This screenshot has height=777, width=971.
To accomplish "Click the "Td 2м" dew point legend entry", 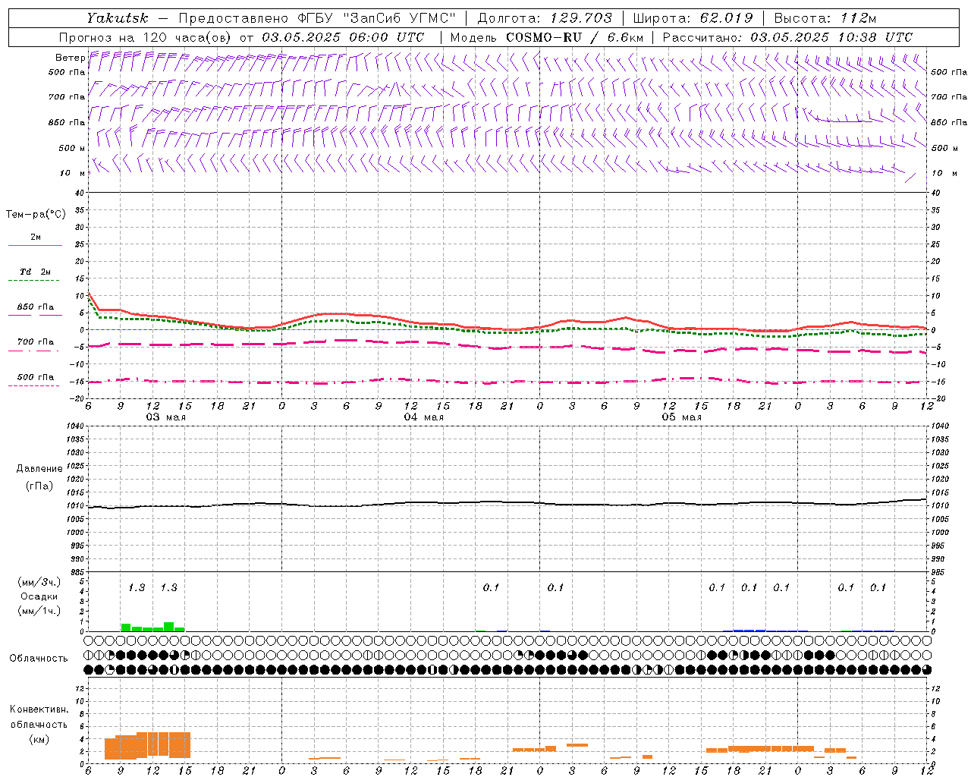I will coord(36,272).
